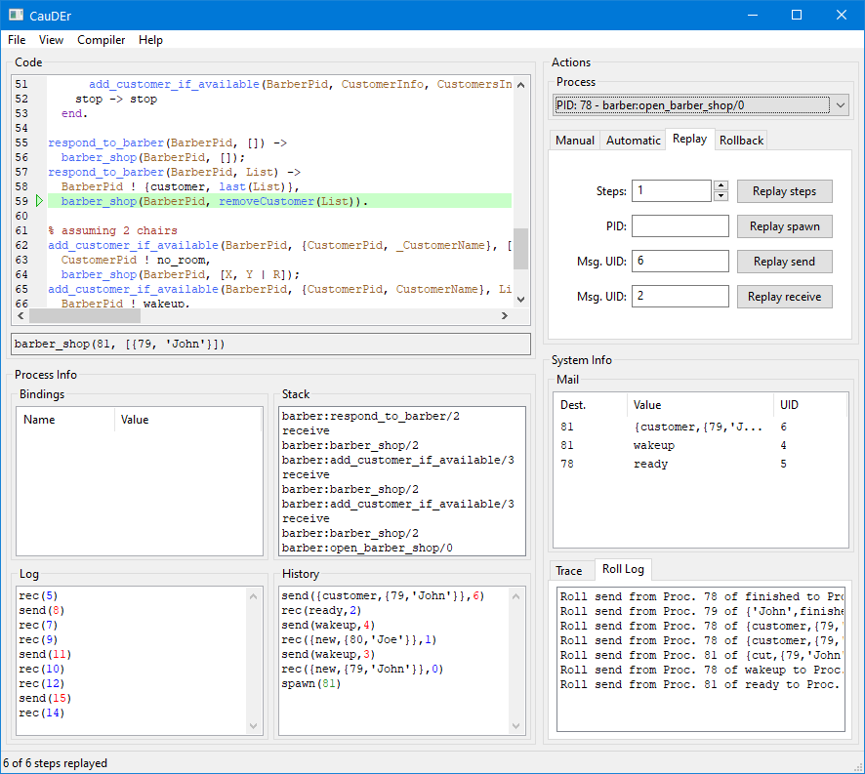This screenshot has height=774, width=865.
Task: Click the green current-line arrow marker
Action: click(39, 201)
